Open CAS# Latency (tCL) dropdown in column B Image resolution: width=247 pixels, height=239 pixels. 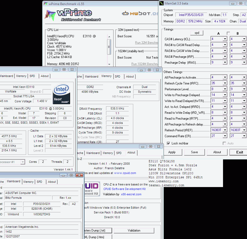click(244, 39)
